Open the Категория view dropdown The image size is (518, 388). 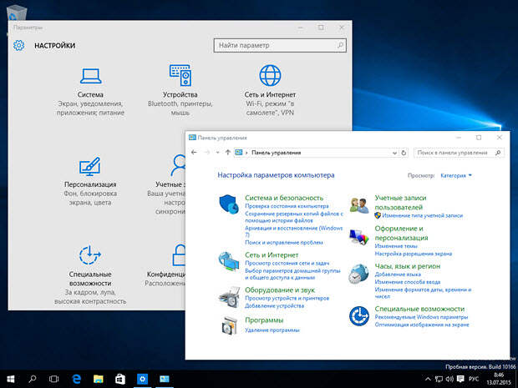tap(456, 175)
